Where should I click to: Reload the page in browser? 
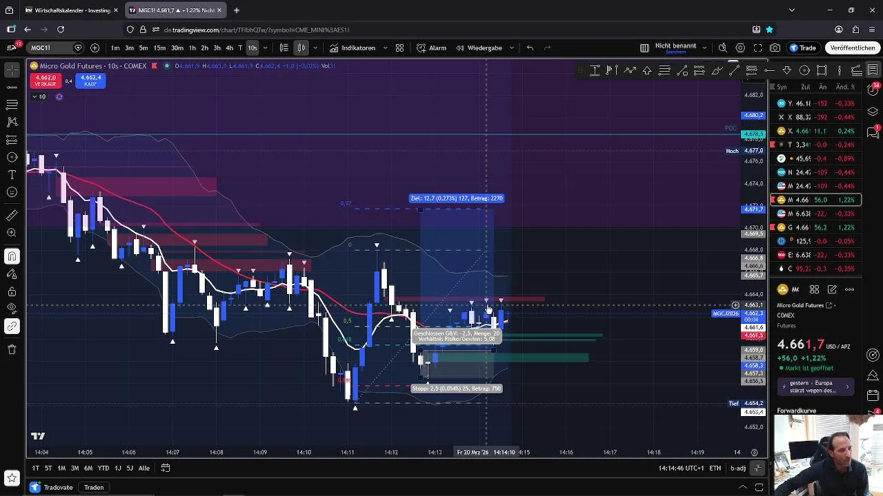[x=61, y=30]
